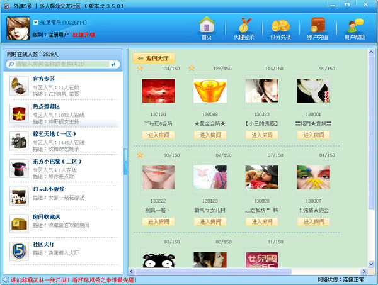This screenshot has width=378, height=285.
Task: Enter room 130190 with 进入房间 button
Action: pos(158,135)
